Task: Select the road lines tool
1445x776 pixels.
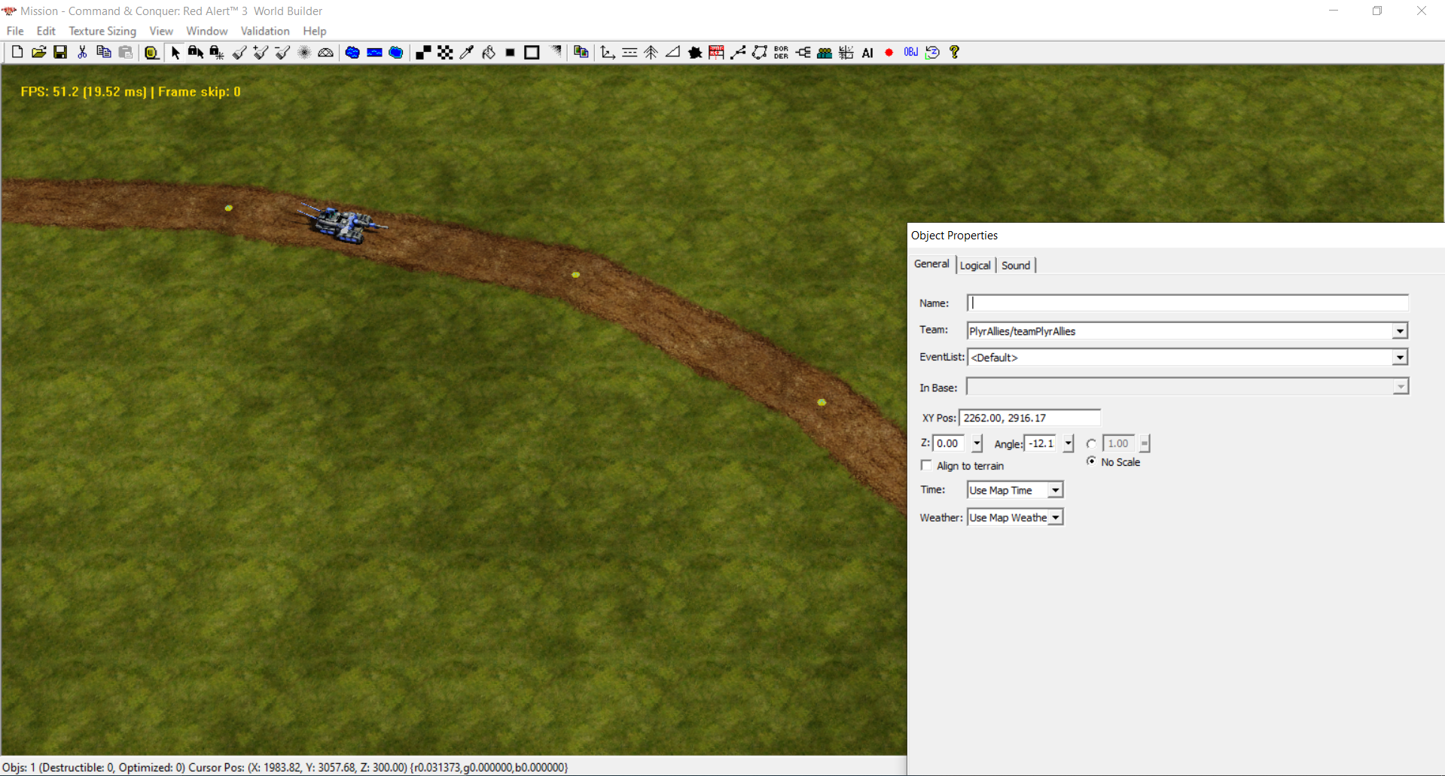Action: click(630, 52)
